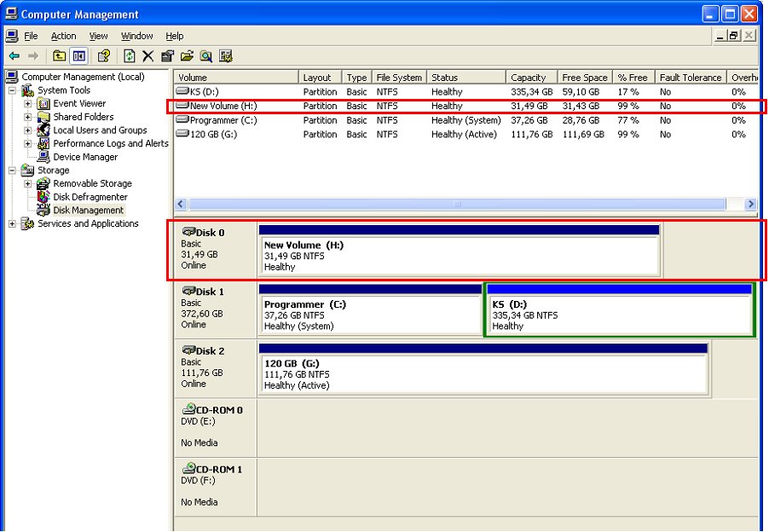
Task: Click the Delete X toolbar icon
Action: (x=147, y=56)
